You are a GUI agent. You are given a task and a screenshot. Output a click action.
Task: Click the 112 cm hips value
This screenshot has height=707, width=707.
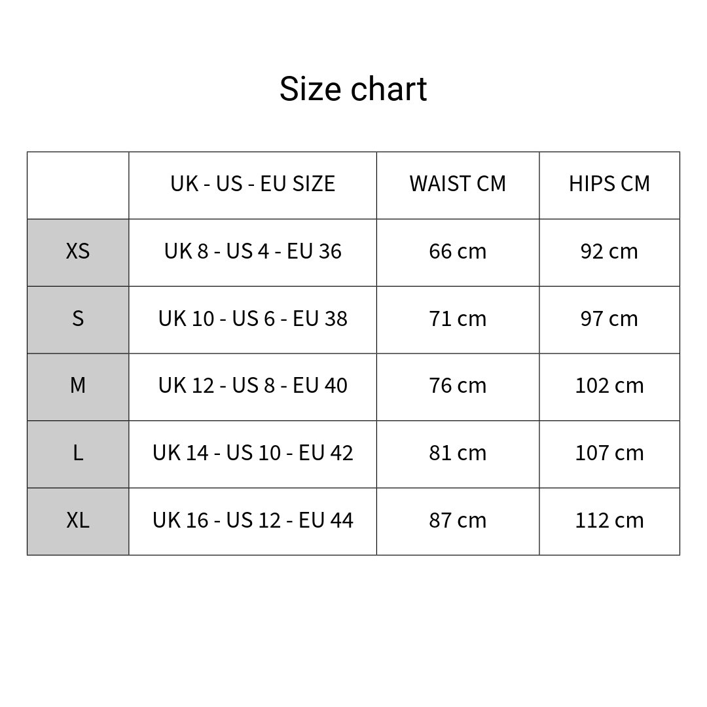pos(609,520)
